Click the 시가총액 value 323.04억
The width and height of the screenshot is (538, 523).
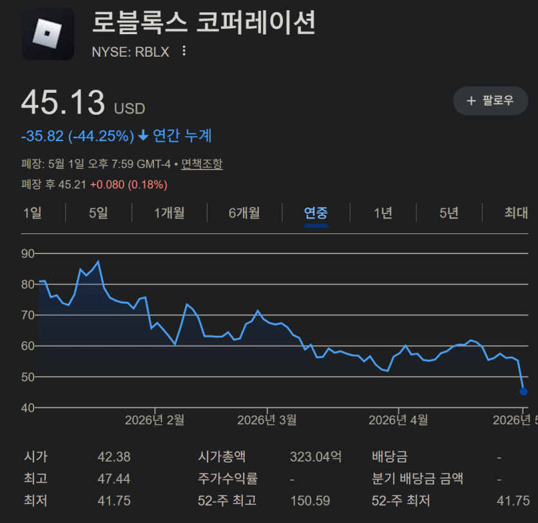(316, 457)
